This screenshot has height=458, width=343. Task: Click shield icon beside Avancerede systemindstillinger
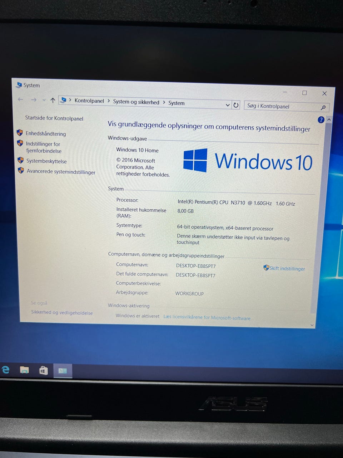(x=21, y=170)
